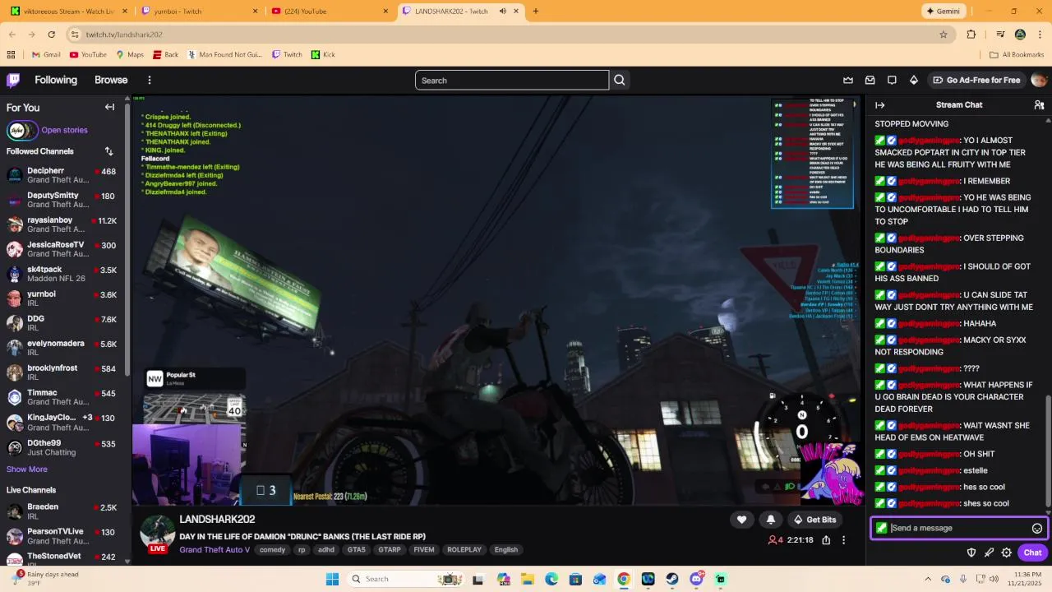Click the Twitch search box
Viewport: 1052px width, 592px height.
coord(512,80)
